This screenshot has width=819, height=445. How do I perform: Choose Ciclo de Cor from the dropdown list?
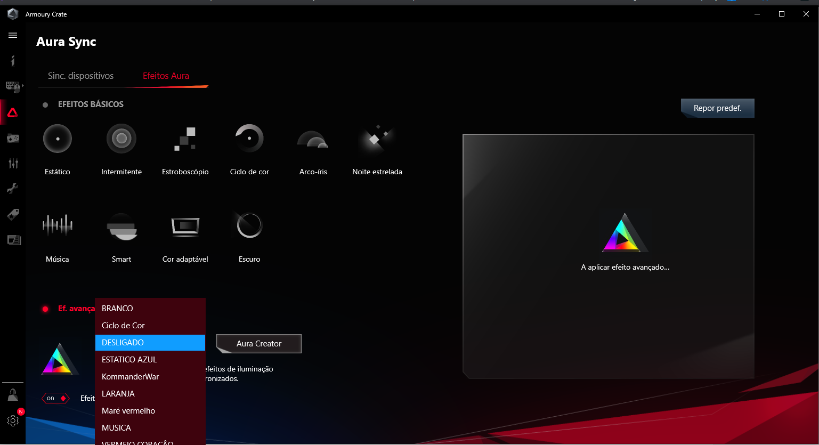(x=150, y=326)
